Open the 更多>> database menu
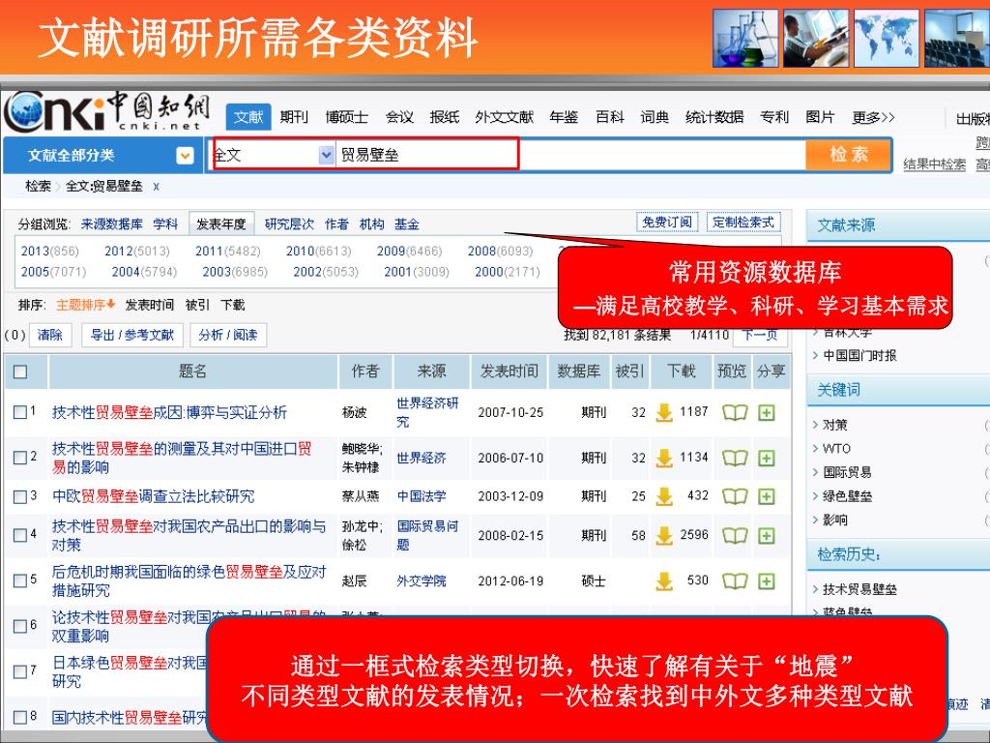 pyautogui.click(x=873, y=117)
